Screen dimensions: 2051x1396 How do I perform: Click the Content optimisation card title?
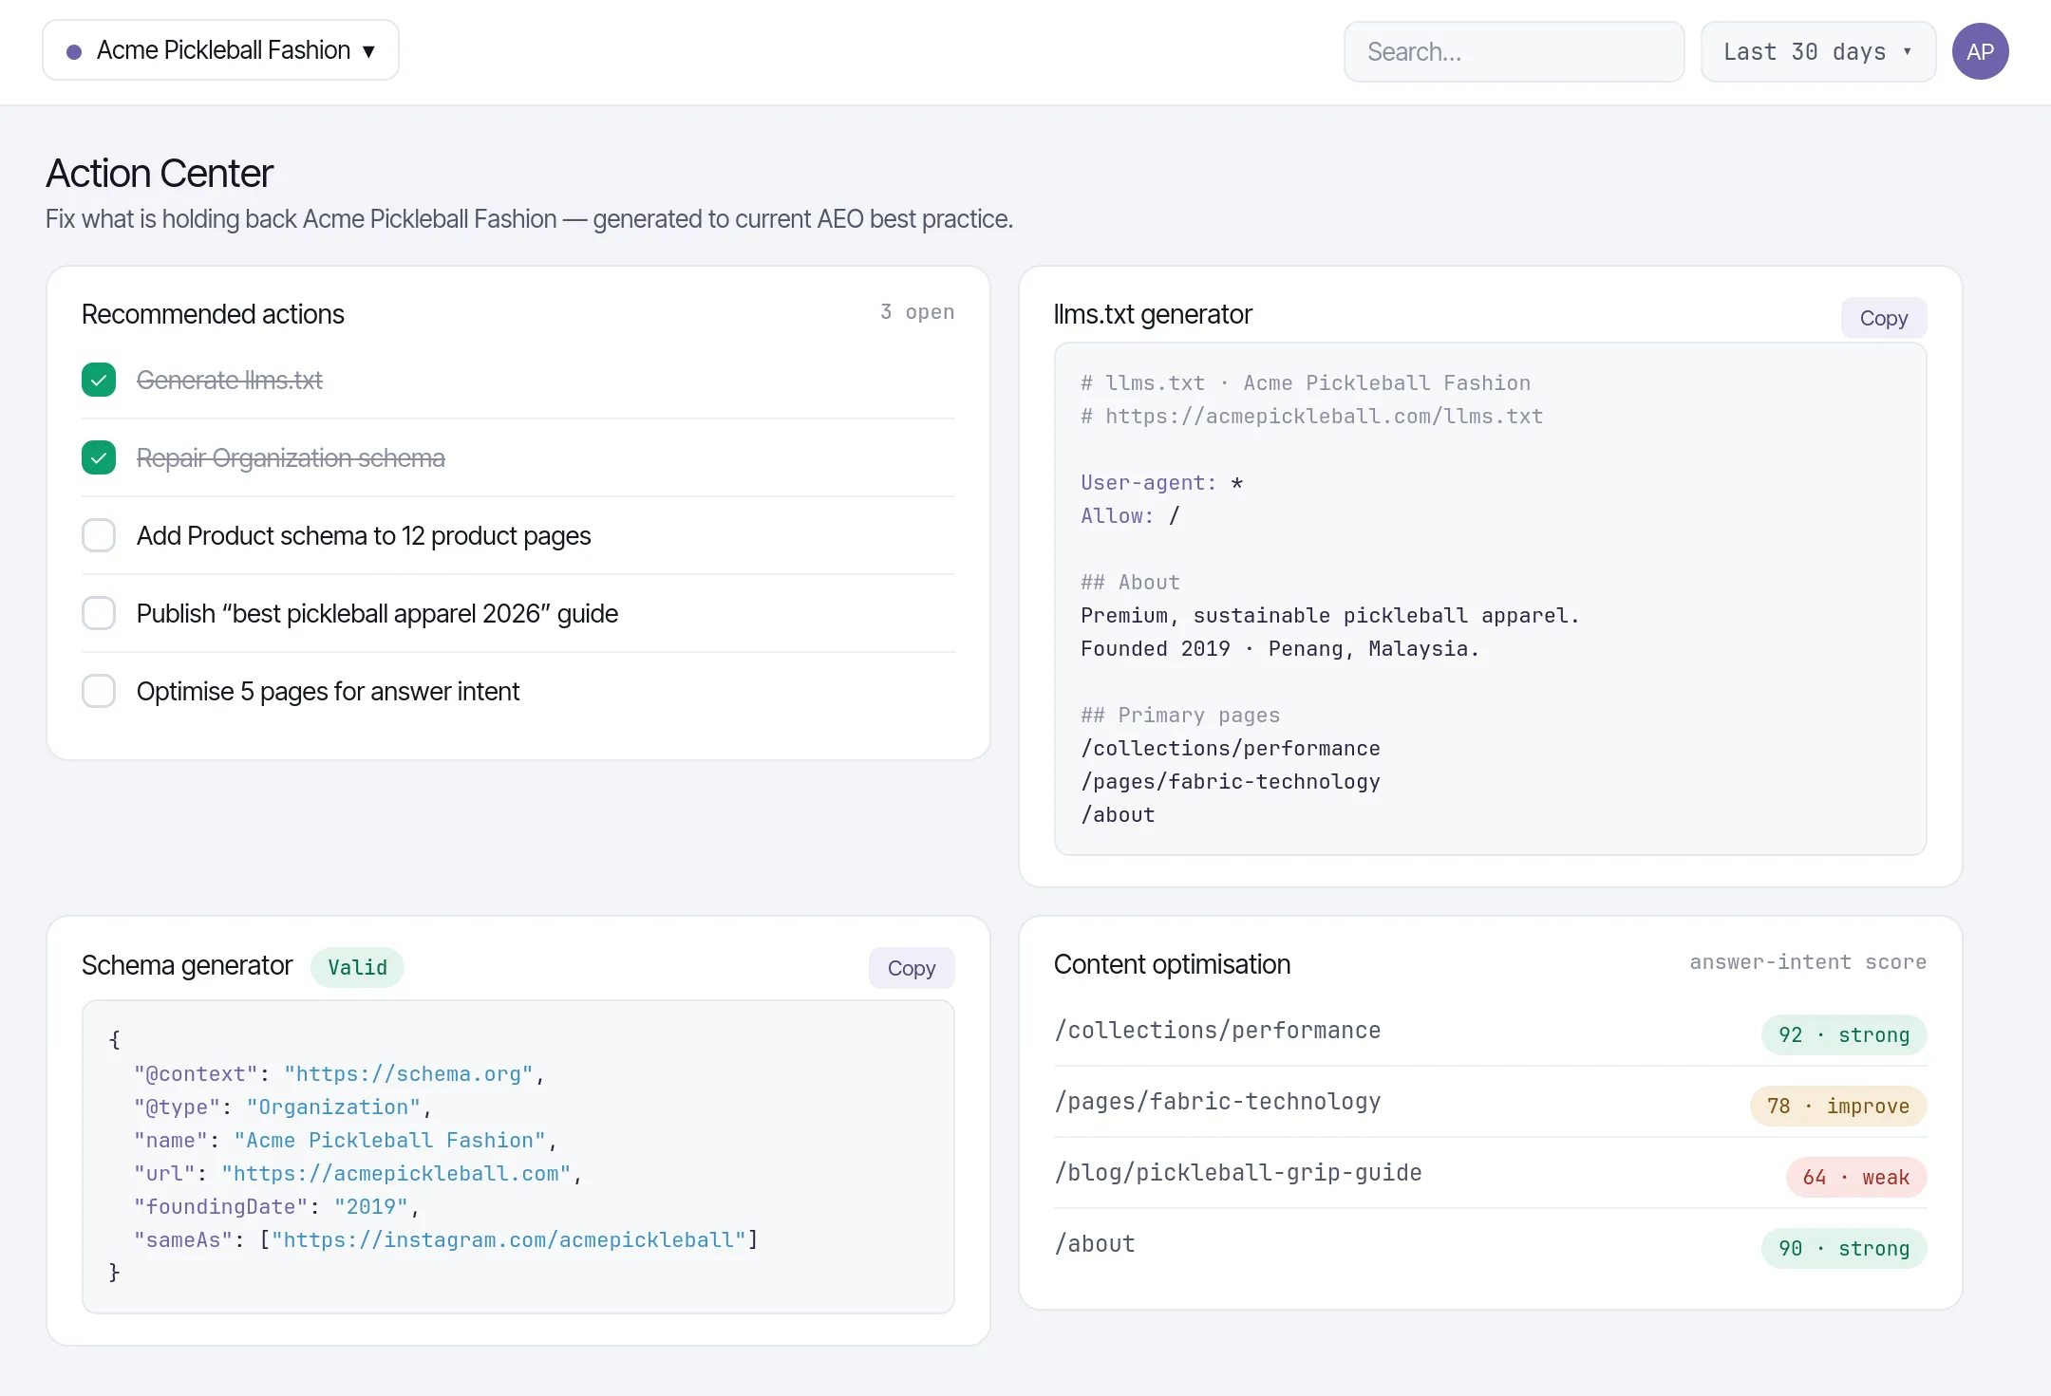pyautogui.click(x=1172, y=964)
